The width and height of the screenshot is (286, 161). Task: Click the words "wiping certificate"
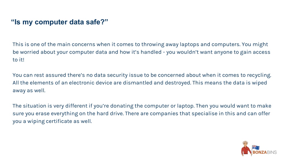[x=50, y=121]
